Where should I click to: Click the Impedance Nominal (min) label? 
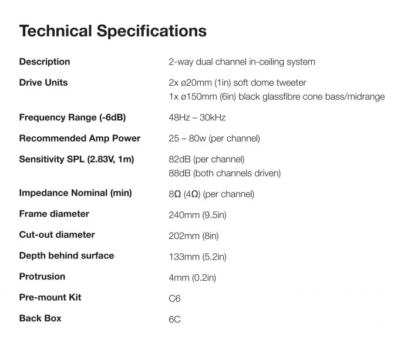click(75, 193)
